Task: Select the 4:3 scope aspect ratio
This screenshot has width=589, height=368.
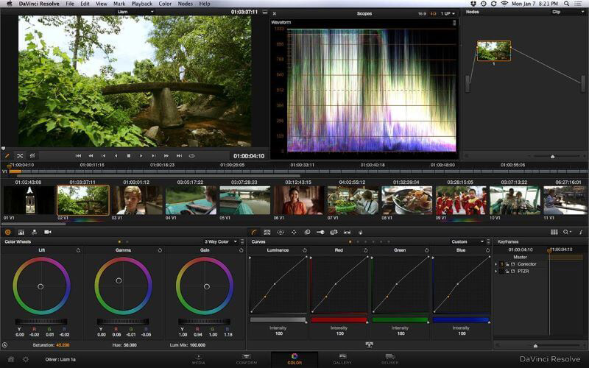Action: pos(431,13)
